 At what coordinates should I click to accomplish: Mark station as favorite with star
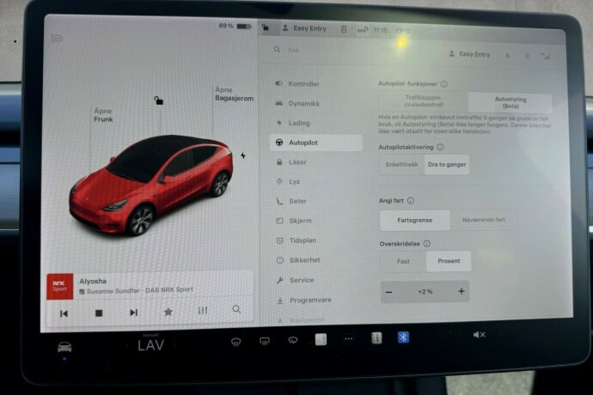168,312
